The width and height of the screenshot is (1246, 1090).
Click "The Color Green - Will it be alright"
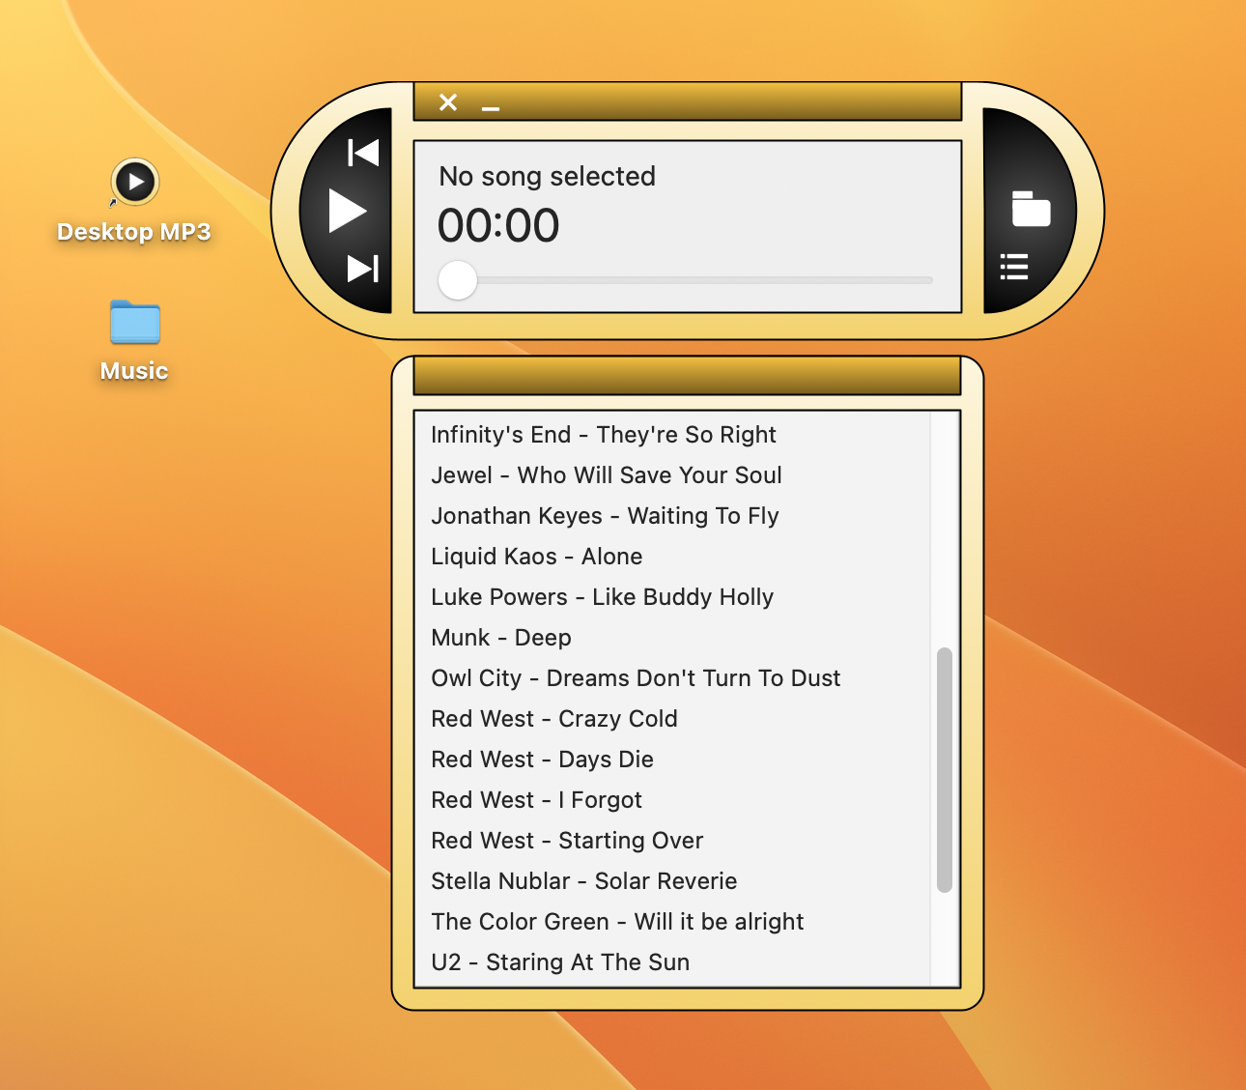617,922
